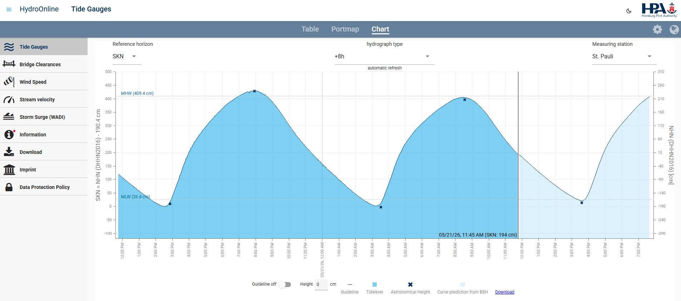Screen dimensions: 681x301
Task: Open Data Protection Policy page
Action: coord(44,187)
